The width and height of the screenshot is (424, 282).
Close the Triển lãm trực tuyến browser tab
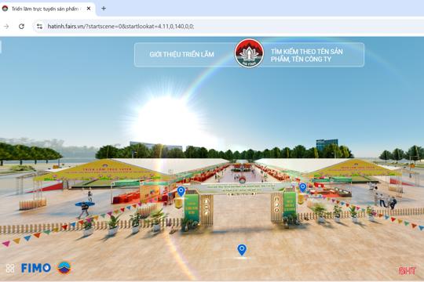[89, 9]
